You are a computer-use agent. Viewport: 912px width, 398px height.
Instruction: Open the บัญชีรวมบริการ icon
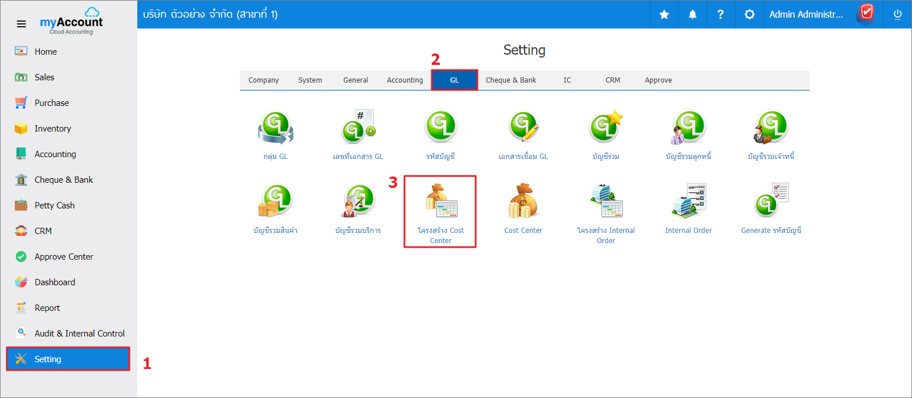pyautogui.click(x=358, y=201)
